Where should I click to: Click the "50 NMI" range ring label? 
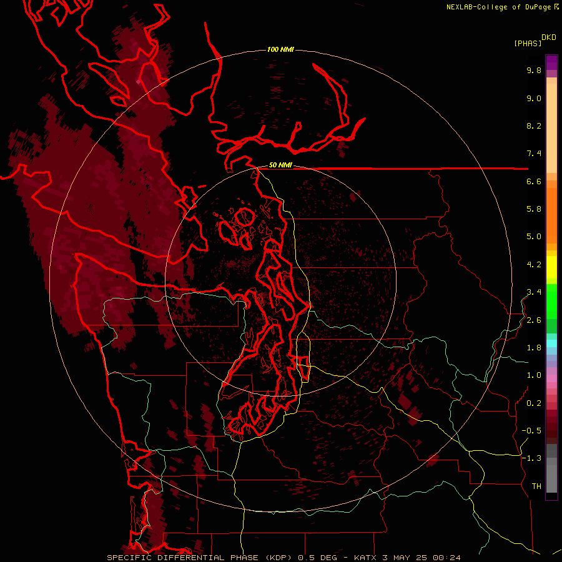[280, 165]
